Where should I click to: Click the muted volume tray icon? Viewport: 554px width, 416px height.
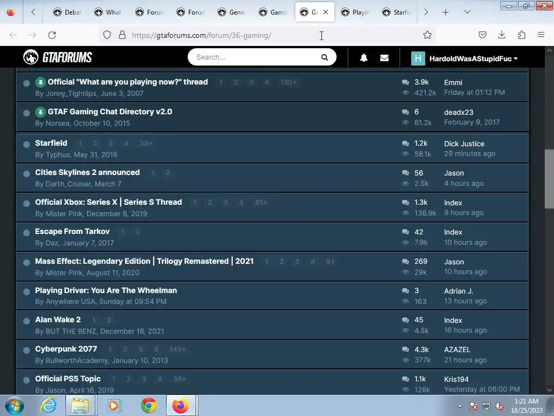coord(499,406)
